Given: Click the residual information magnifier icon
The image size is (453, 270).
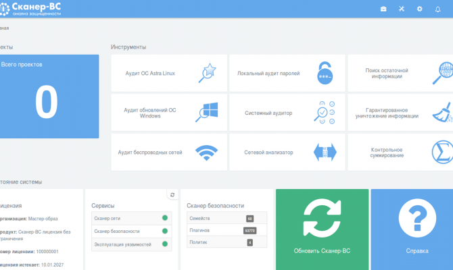Looking at the screenshot, I should click(x=443, y=73).
